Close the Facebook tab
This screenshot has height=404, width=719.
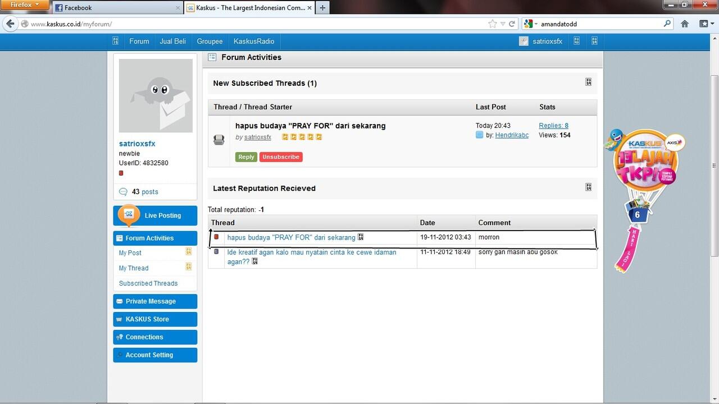[178, 8]
